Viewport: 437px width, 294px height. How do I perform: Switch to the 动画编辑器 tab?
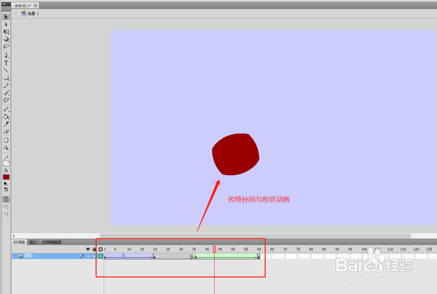point(51,242)
